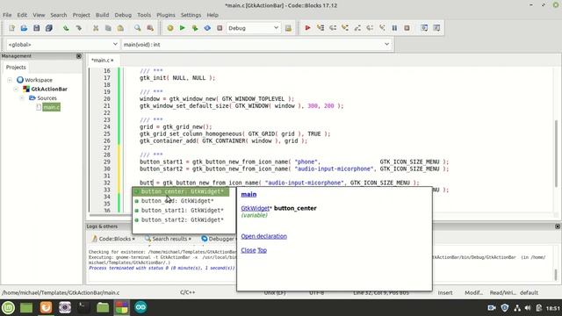Open the debugging windows icon
Screen dimensions: 562x316
[x=424, y=28]
